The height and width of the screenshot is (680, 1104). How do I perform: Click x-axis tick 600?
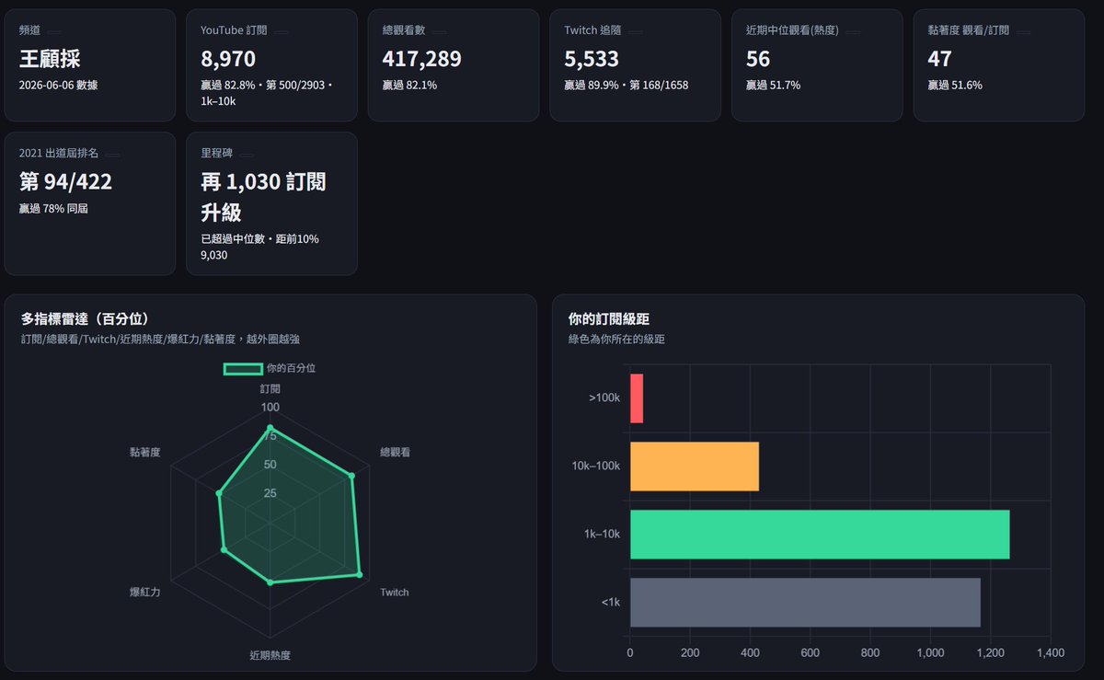tap(811, 652)
